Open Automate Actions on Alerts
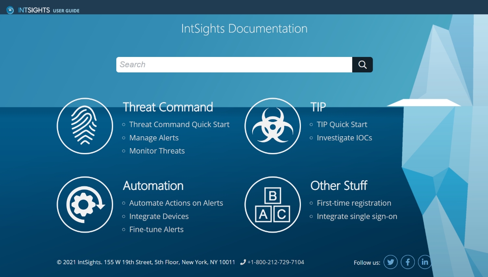The width and height of the screenshot is (488, 277). [176, 203]
